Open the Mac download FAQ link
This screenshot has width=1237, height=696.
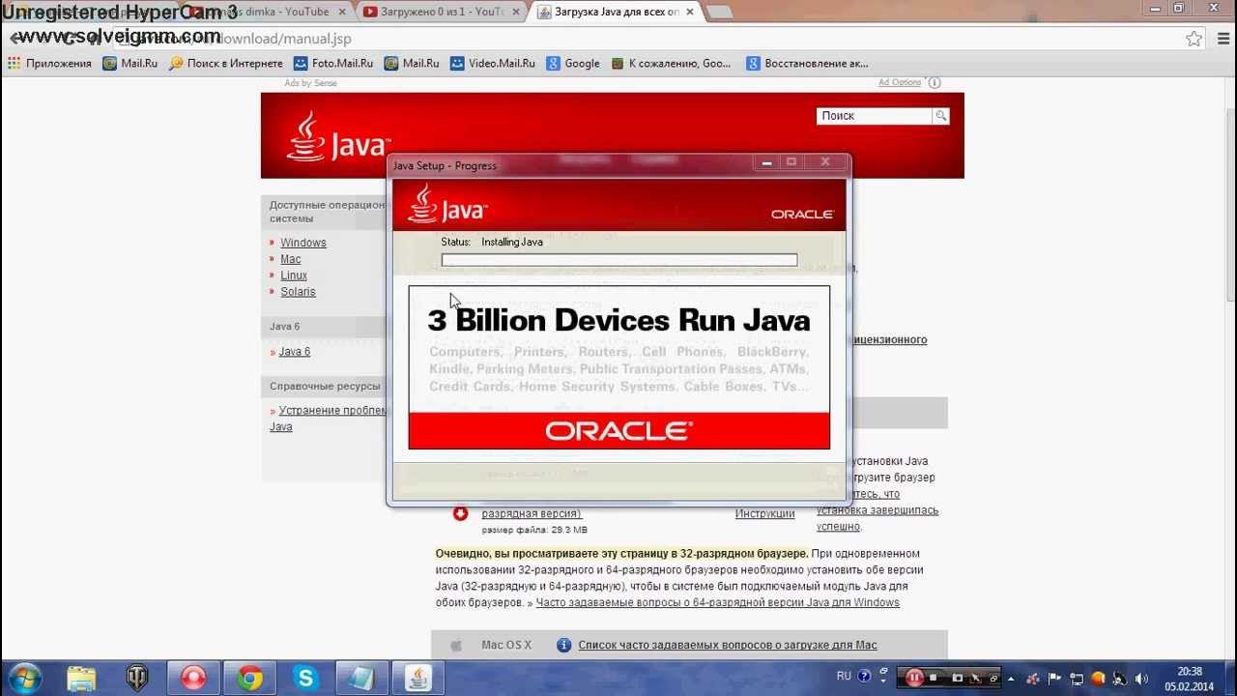click(728, 645)
